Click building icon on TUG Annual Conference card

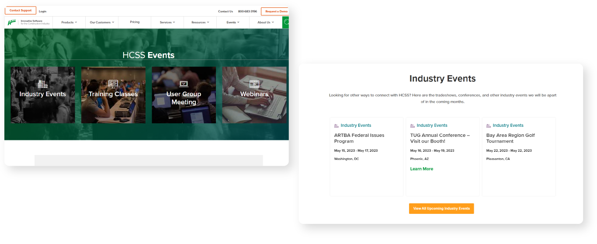[x=413, y=125]
